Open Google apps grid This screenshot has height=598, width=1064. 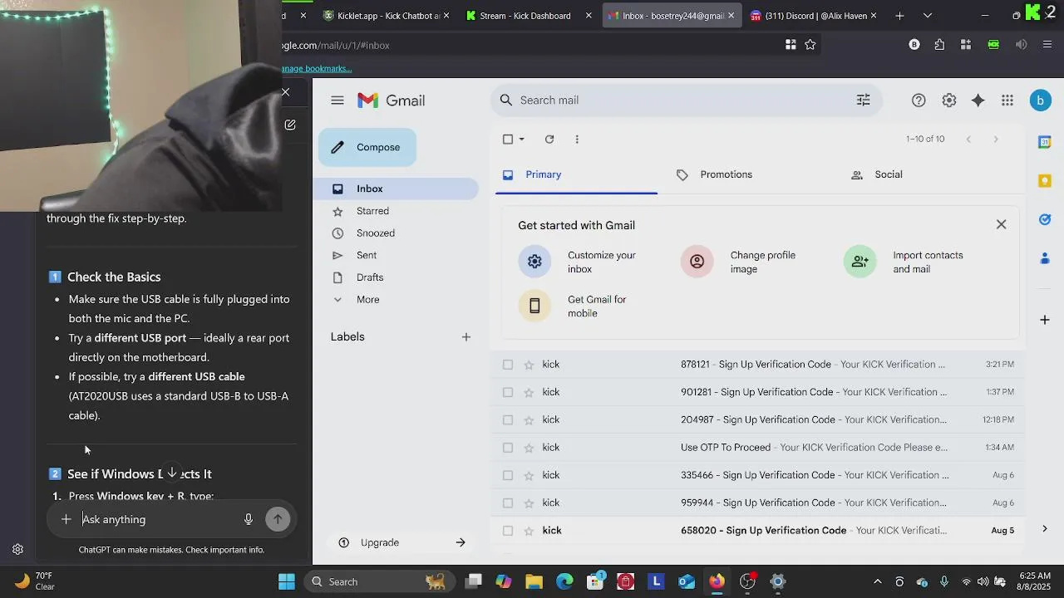coord(1007,100)
